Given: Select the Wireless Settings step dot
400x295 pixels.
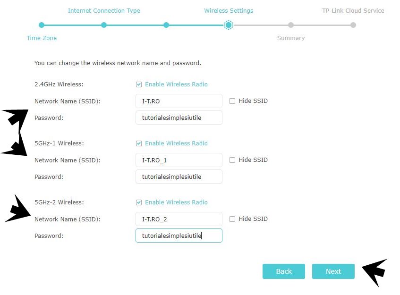Looking at the screenshot, I should pos(229,25).
